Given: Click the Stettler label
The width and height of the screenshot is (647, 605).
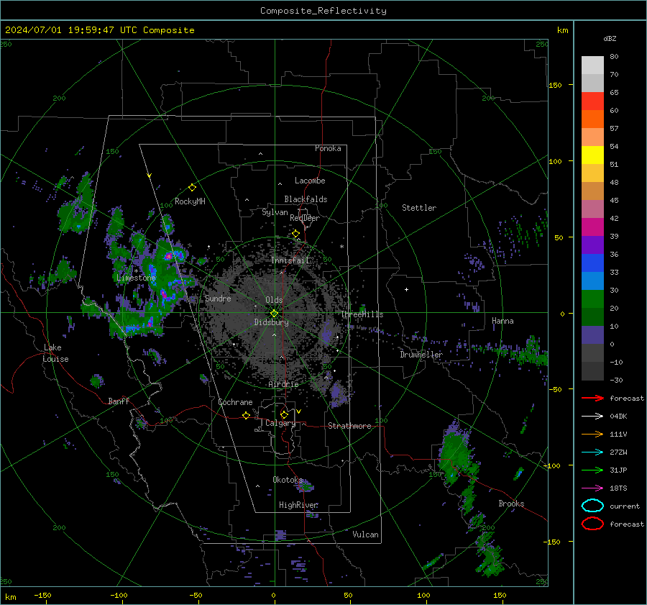Looking at the screenshot, I should pos(419,208).
